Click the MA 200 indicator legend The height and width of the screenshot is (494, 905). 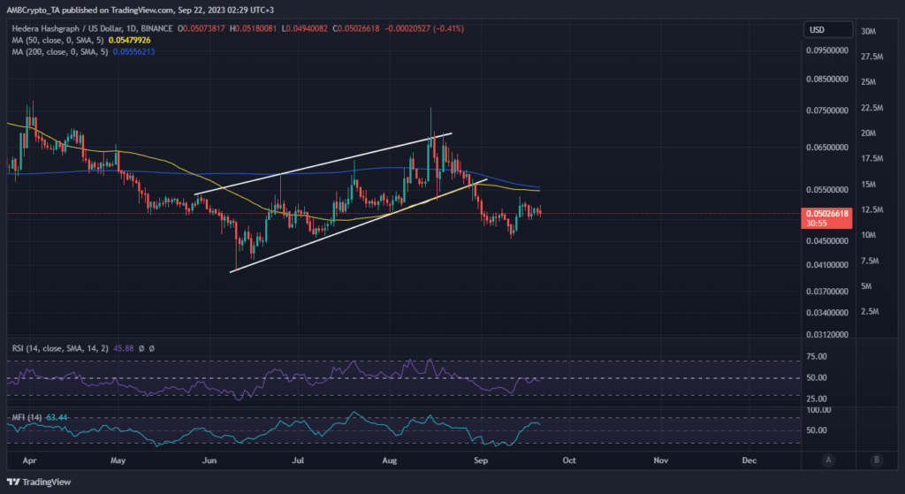(x=57, y=52)
